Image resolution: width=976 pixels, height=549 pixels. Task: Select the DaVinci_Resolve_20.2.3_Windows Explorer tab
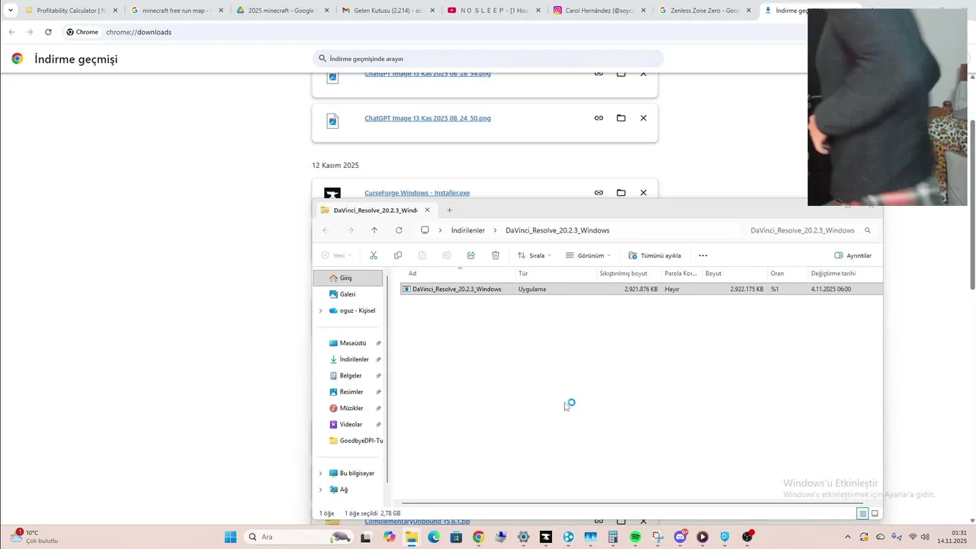click(375, 210)
